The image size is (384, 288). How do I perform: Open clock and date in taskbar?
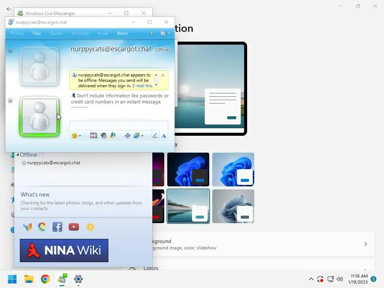(358, 279)
